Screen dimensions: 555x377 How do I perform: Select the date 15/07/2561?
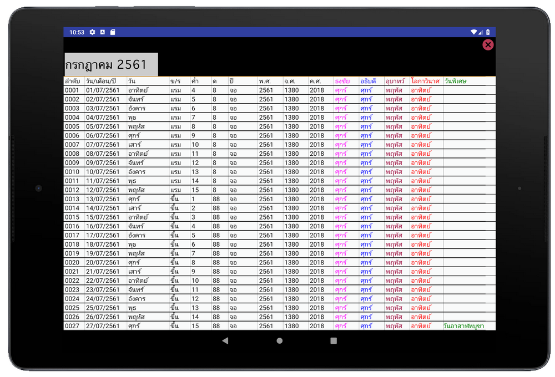pos(103,217)
